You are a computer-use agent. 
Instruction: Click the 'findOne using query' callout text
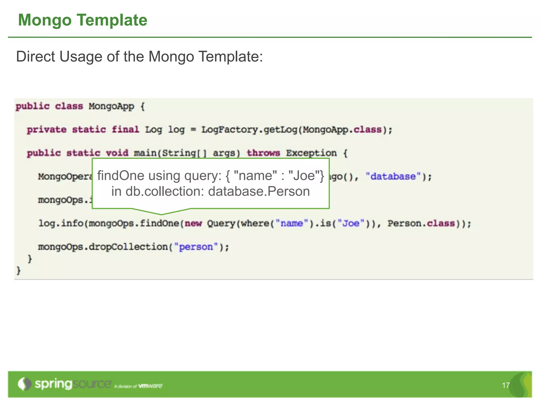pos(210,176)
